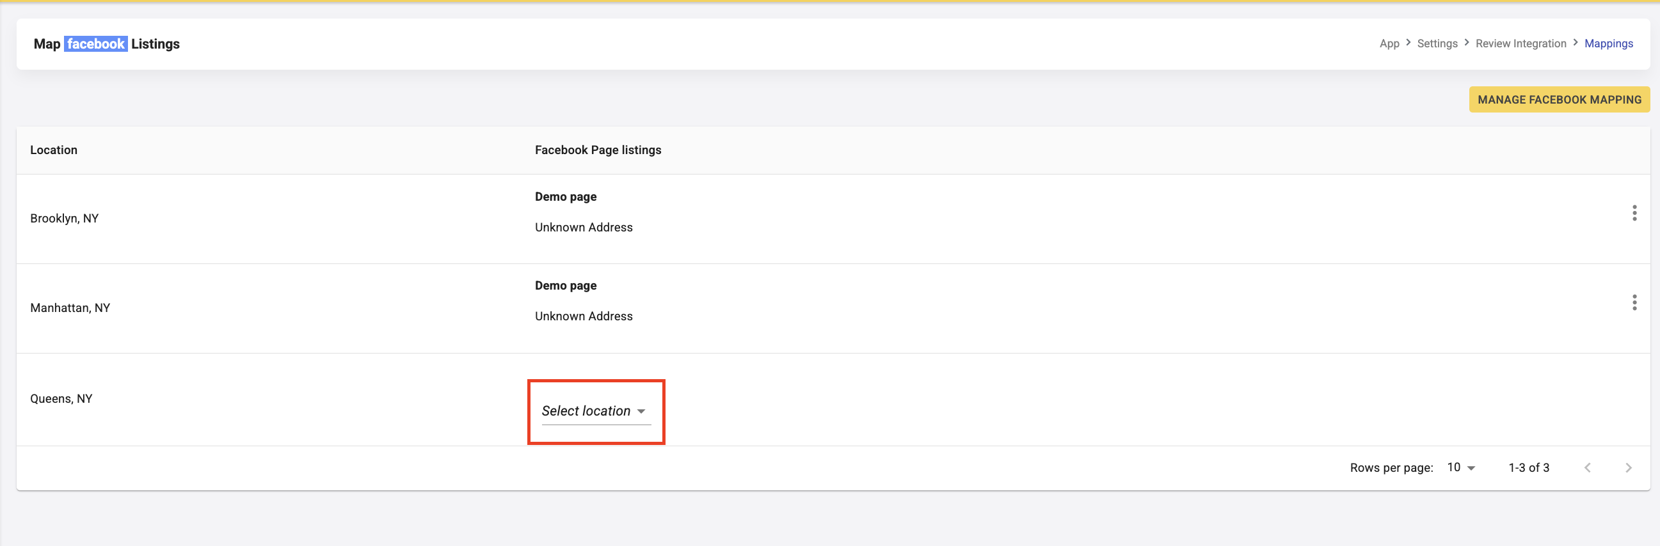Screen dimensions: 1660x546
Task: Select the Mappings breadcrumb link
Action: tap(1608, 43)
